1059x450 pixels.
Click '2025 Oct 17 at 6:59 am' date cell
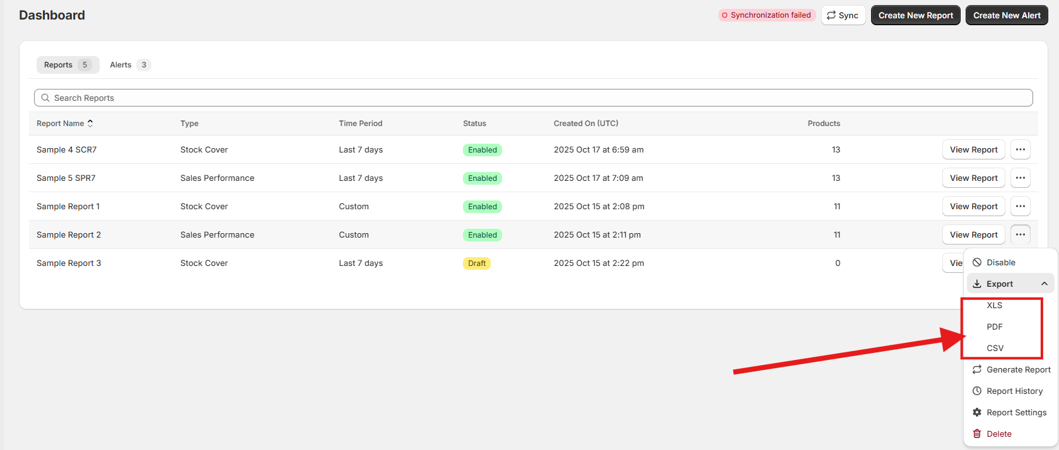click(599, 149)
